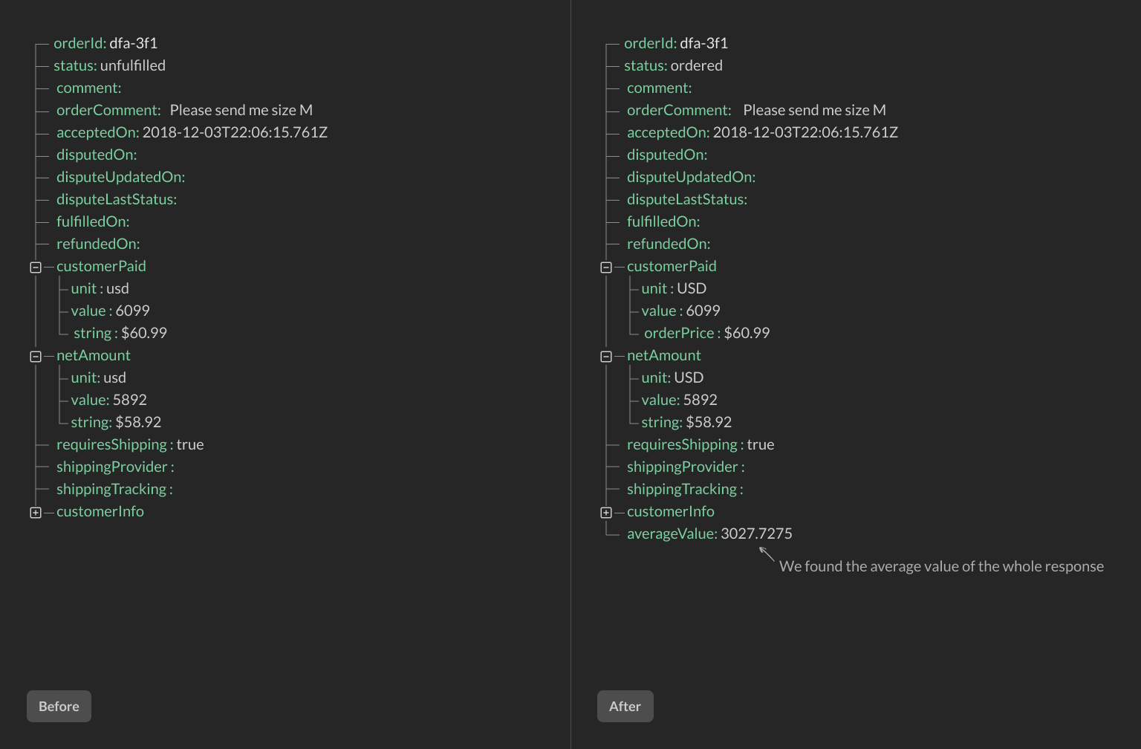Click the Before button
Image resolution: width=1141 pixels, height=749 pixels.
[x=59, y=706]
